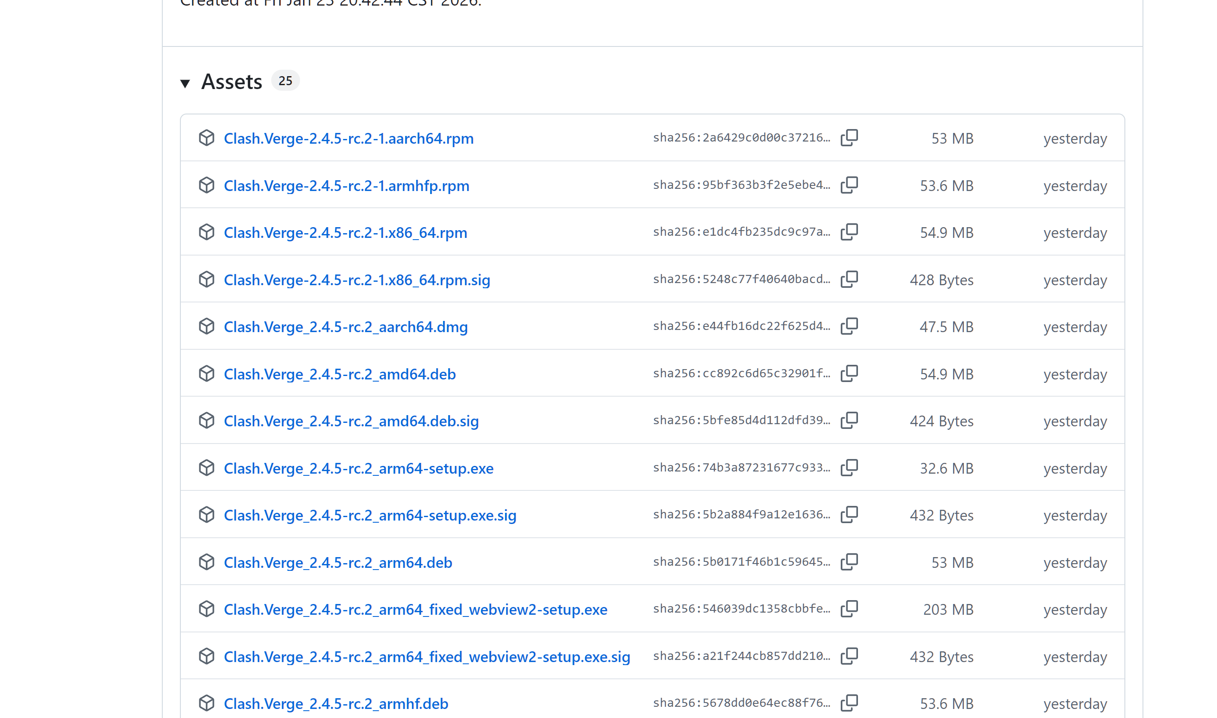This screenshot has width=1217, height=718.
Task: Copy SHA256 hash for arm64-setup.exe file
Action: [849, 468]
